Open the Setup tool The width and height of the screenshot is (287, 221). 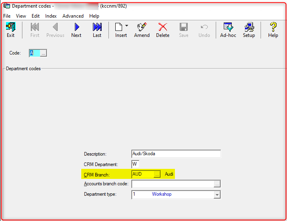pos(249,30)
